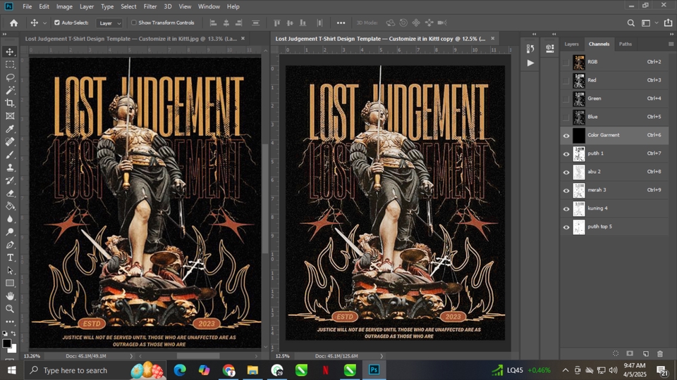Select the Horizontal Type tool

pyautogui.click(x=10, y=258)
